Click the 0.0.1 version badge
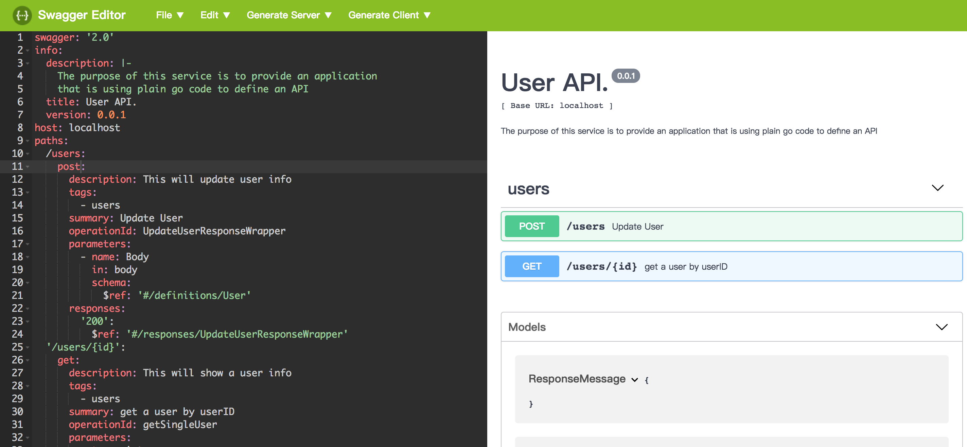The height and width of the screenshot is (447, 967). coord(626,76)
